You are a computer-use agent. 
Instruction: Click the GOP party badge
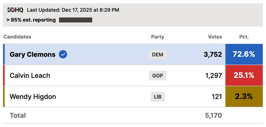158,76
